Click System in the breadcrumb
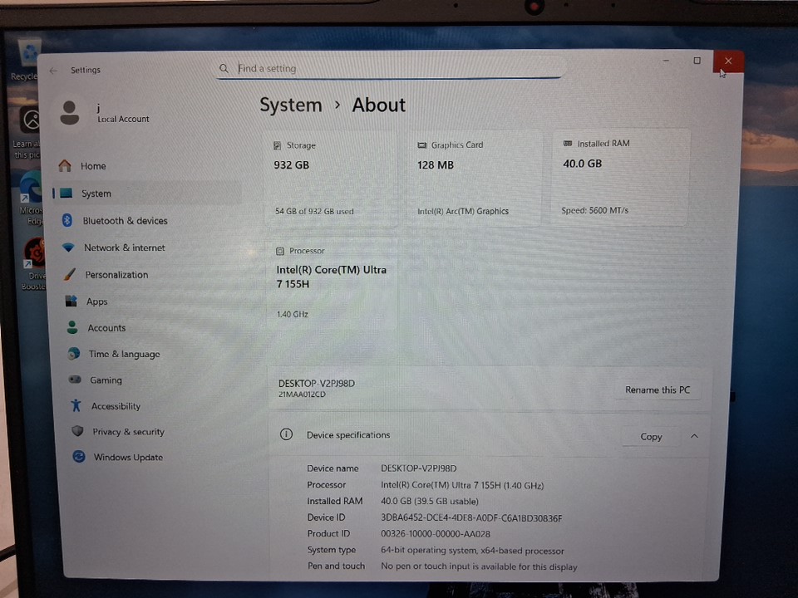 (290, 105)
